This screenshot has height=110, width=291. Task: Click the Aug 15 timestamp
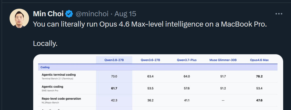point(125,14)
